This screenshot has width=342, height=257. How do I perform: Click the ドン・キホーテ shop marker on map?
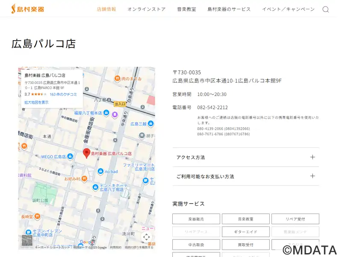pyautogui.click(x=95, y=187)
